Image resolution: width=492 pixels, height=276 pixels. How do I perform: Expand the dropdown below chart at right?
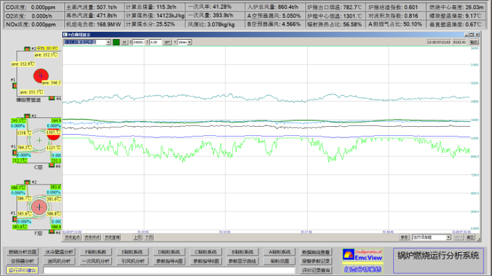click(448, 238)
